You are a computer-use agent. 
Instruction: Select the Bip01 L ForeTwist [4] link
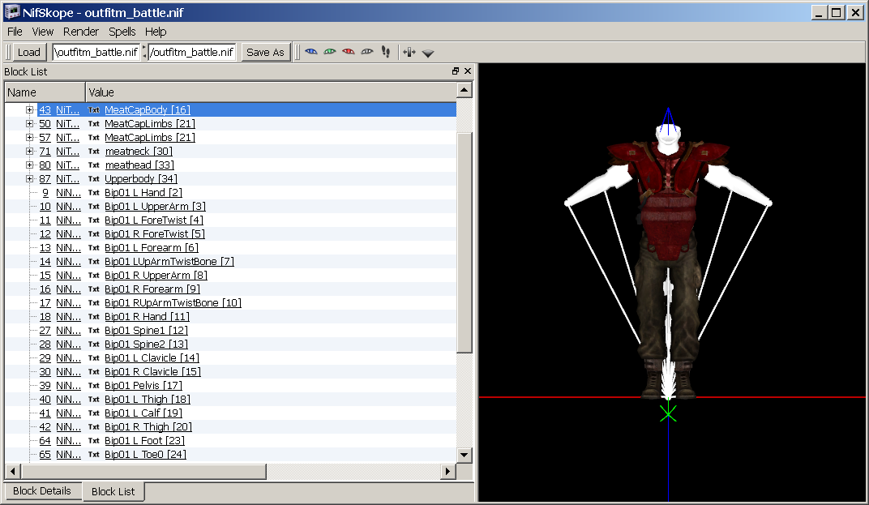coord(154,220)
